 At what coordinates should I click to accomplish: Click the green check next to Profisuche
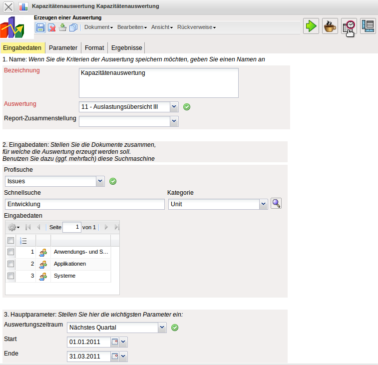click(113, 181)
